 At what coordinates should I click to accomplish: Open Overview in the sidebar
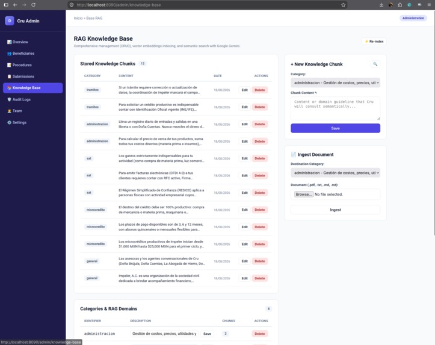32,42
